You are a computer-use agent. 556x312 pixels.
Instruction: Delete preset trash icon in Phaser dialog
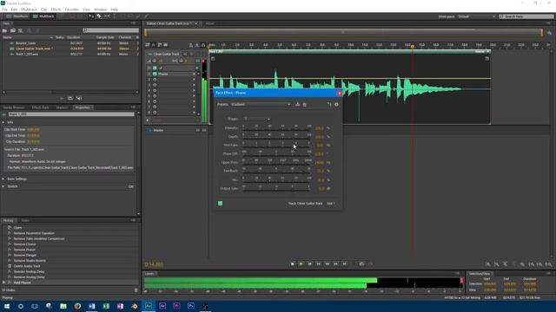[x=304, y=104]
